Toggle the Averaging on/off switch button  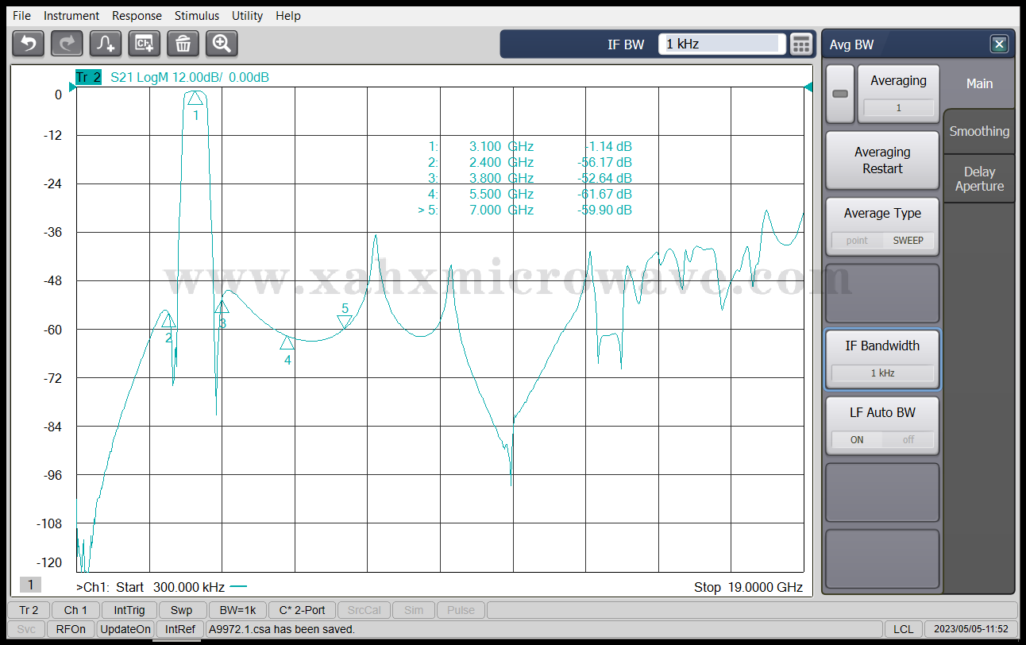(x=840, y=94)
